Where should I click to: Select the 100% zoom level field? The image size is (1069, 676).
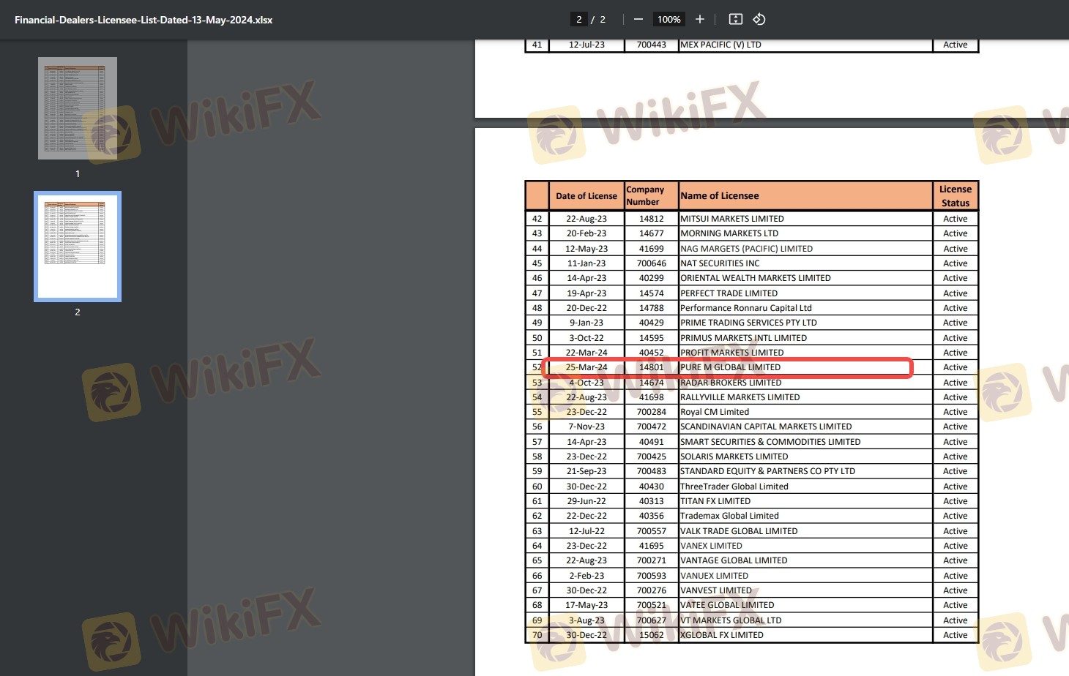668,20
